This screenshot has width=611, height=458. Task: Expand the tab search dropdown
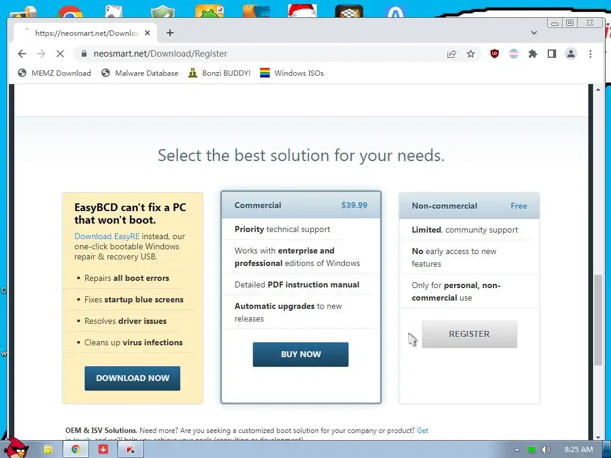pyautogui.click(x=534, y=33)
